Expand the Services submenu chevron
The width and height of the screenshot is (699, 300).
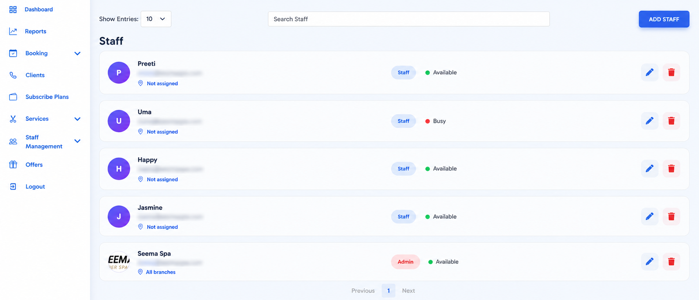(x=77, y=119)
